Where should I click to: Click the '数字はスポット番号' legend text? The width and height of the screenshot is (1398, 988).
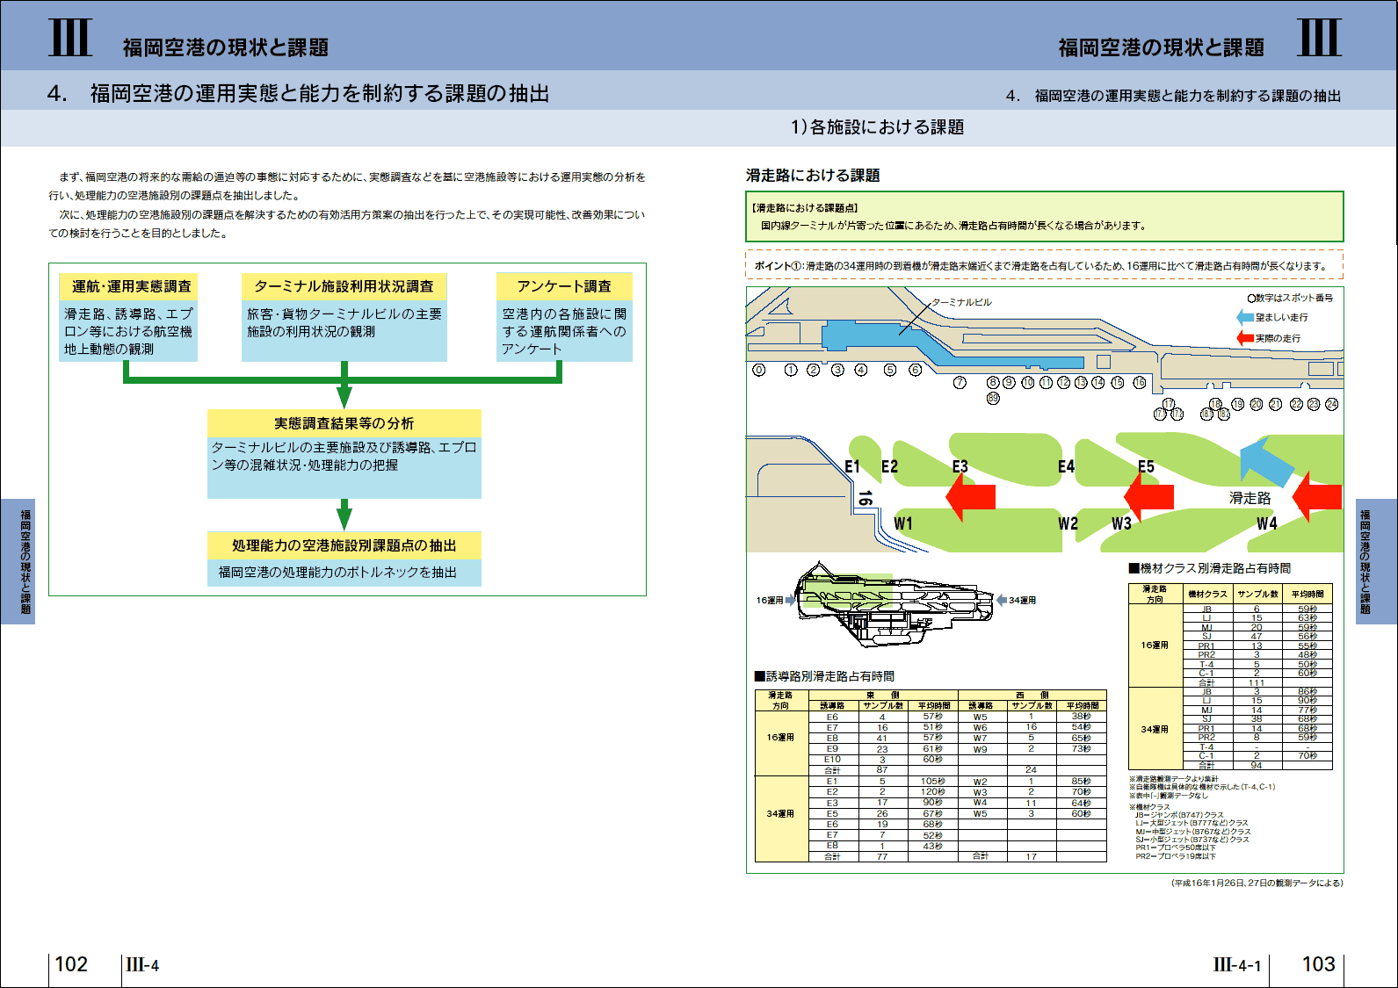(x=1293, y=298)
